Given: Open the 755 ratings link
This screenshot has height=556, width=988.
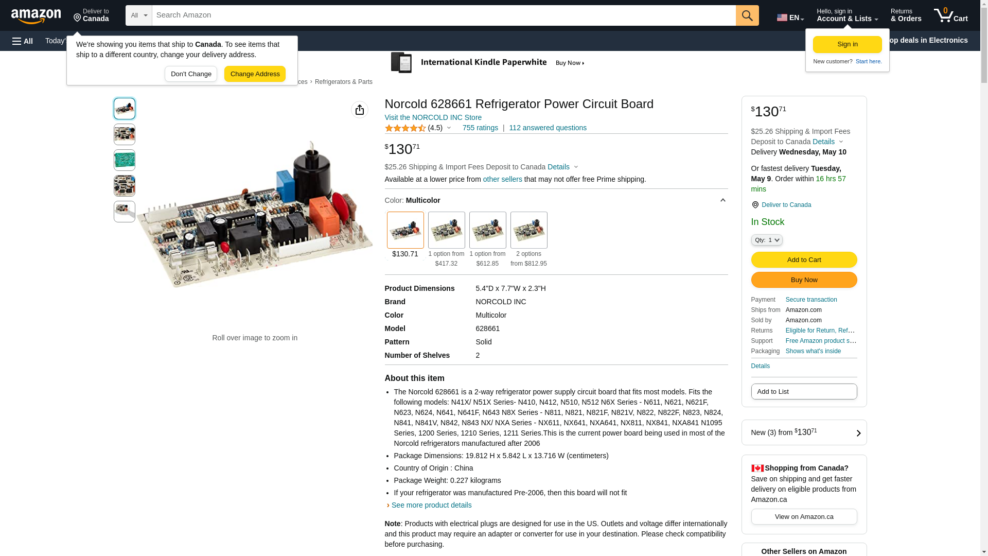Looking at the screenshot, I should click(x=480, y=128).
